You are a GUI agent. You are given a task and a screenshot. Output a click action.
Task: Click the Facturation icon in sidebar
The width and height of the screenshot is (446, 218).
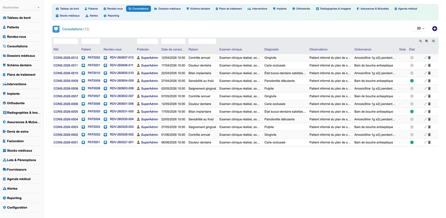click(x=4, y=141)
